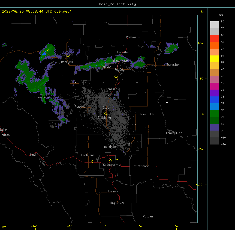Click the -30 value in the dBZ legend
This screenshot has width=235, height=230.
(223, 144)
